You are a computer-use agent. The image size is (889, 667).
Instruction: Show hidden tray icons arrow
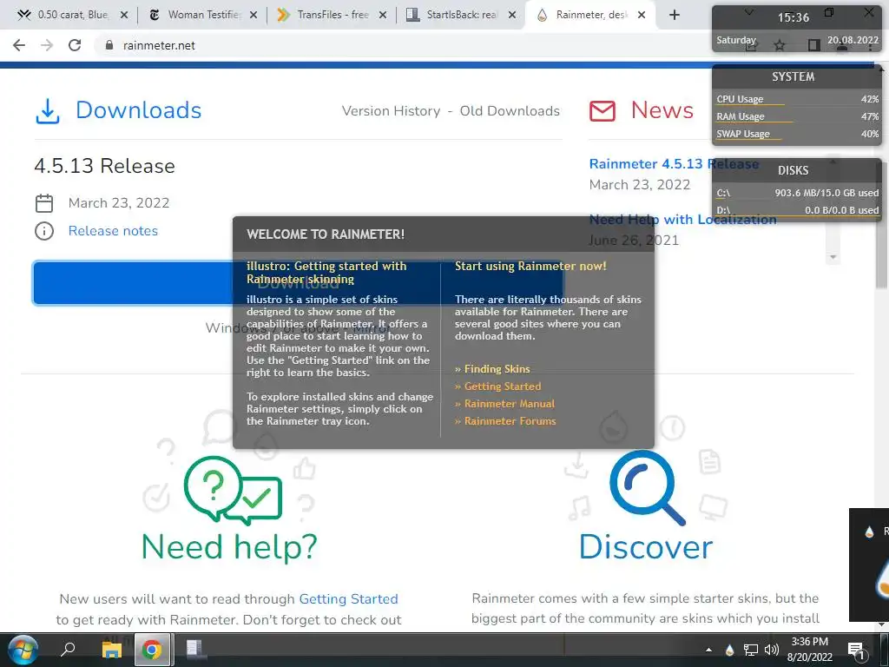tap(708, 650)
